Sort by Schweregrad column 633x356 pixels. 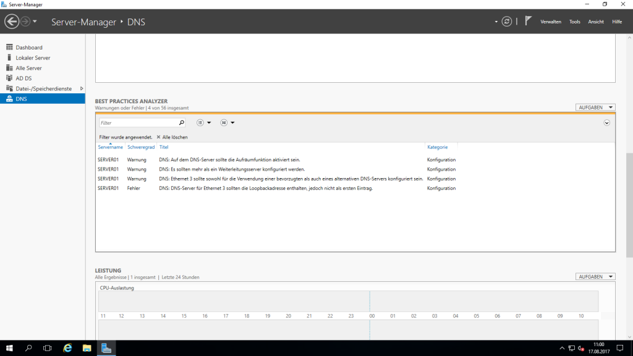click(x=141, y=147)
